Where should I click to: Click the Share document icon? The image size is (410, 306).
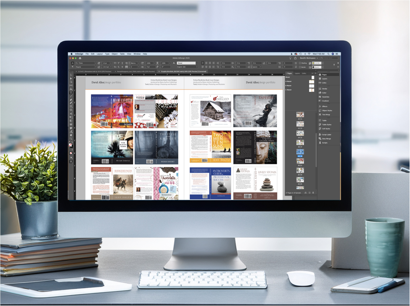coord(295,58)
